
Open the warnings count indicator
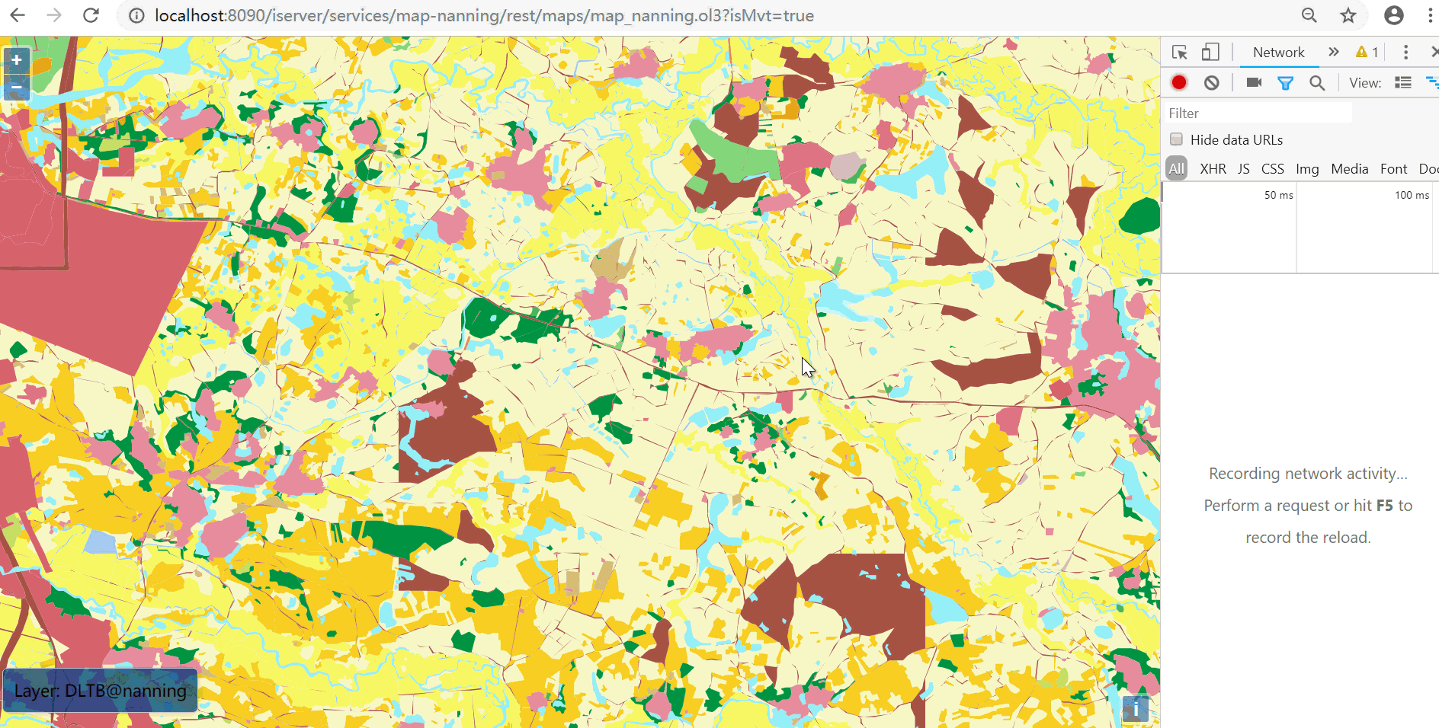(1367, 52)
